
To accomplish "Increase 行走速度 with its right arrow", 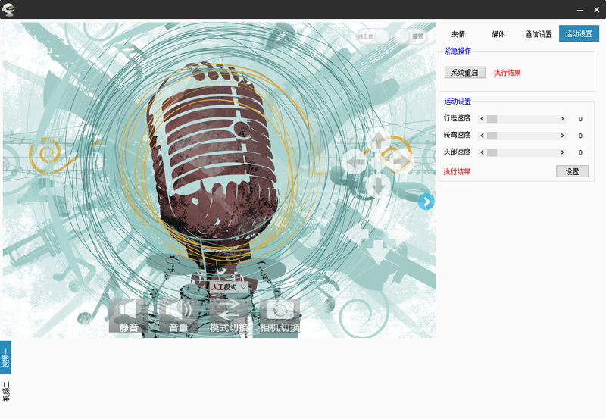I will (562, 119).
